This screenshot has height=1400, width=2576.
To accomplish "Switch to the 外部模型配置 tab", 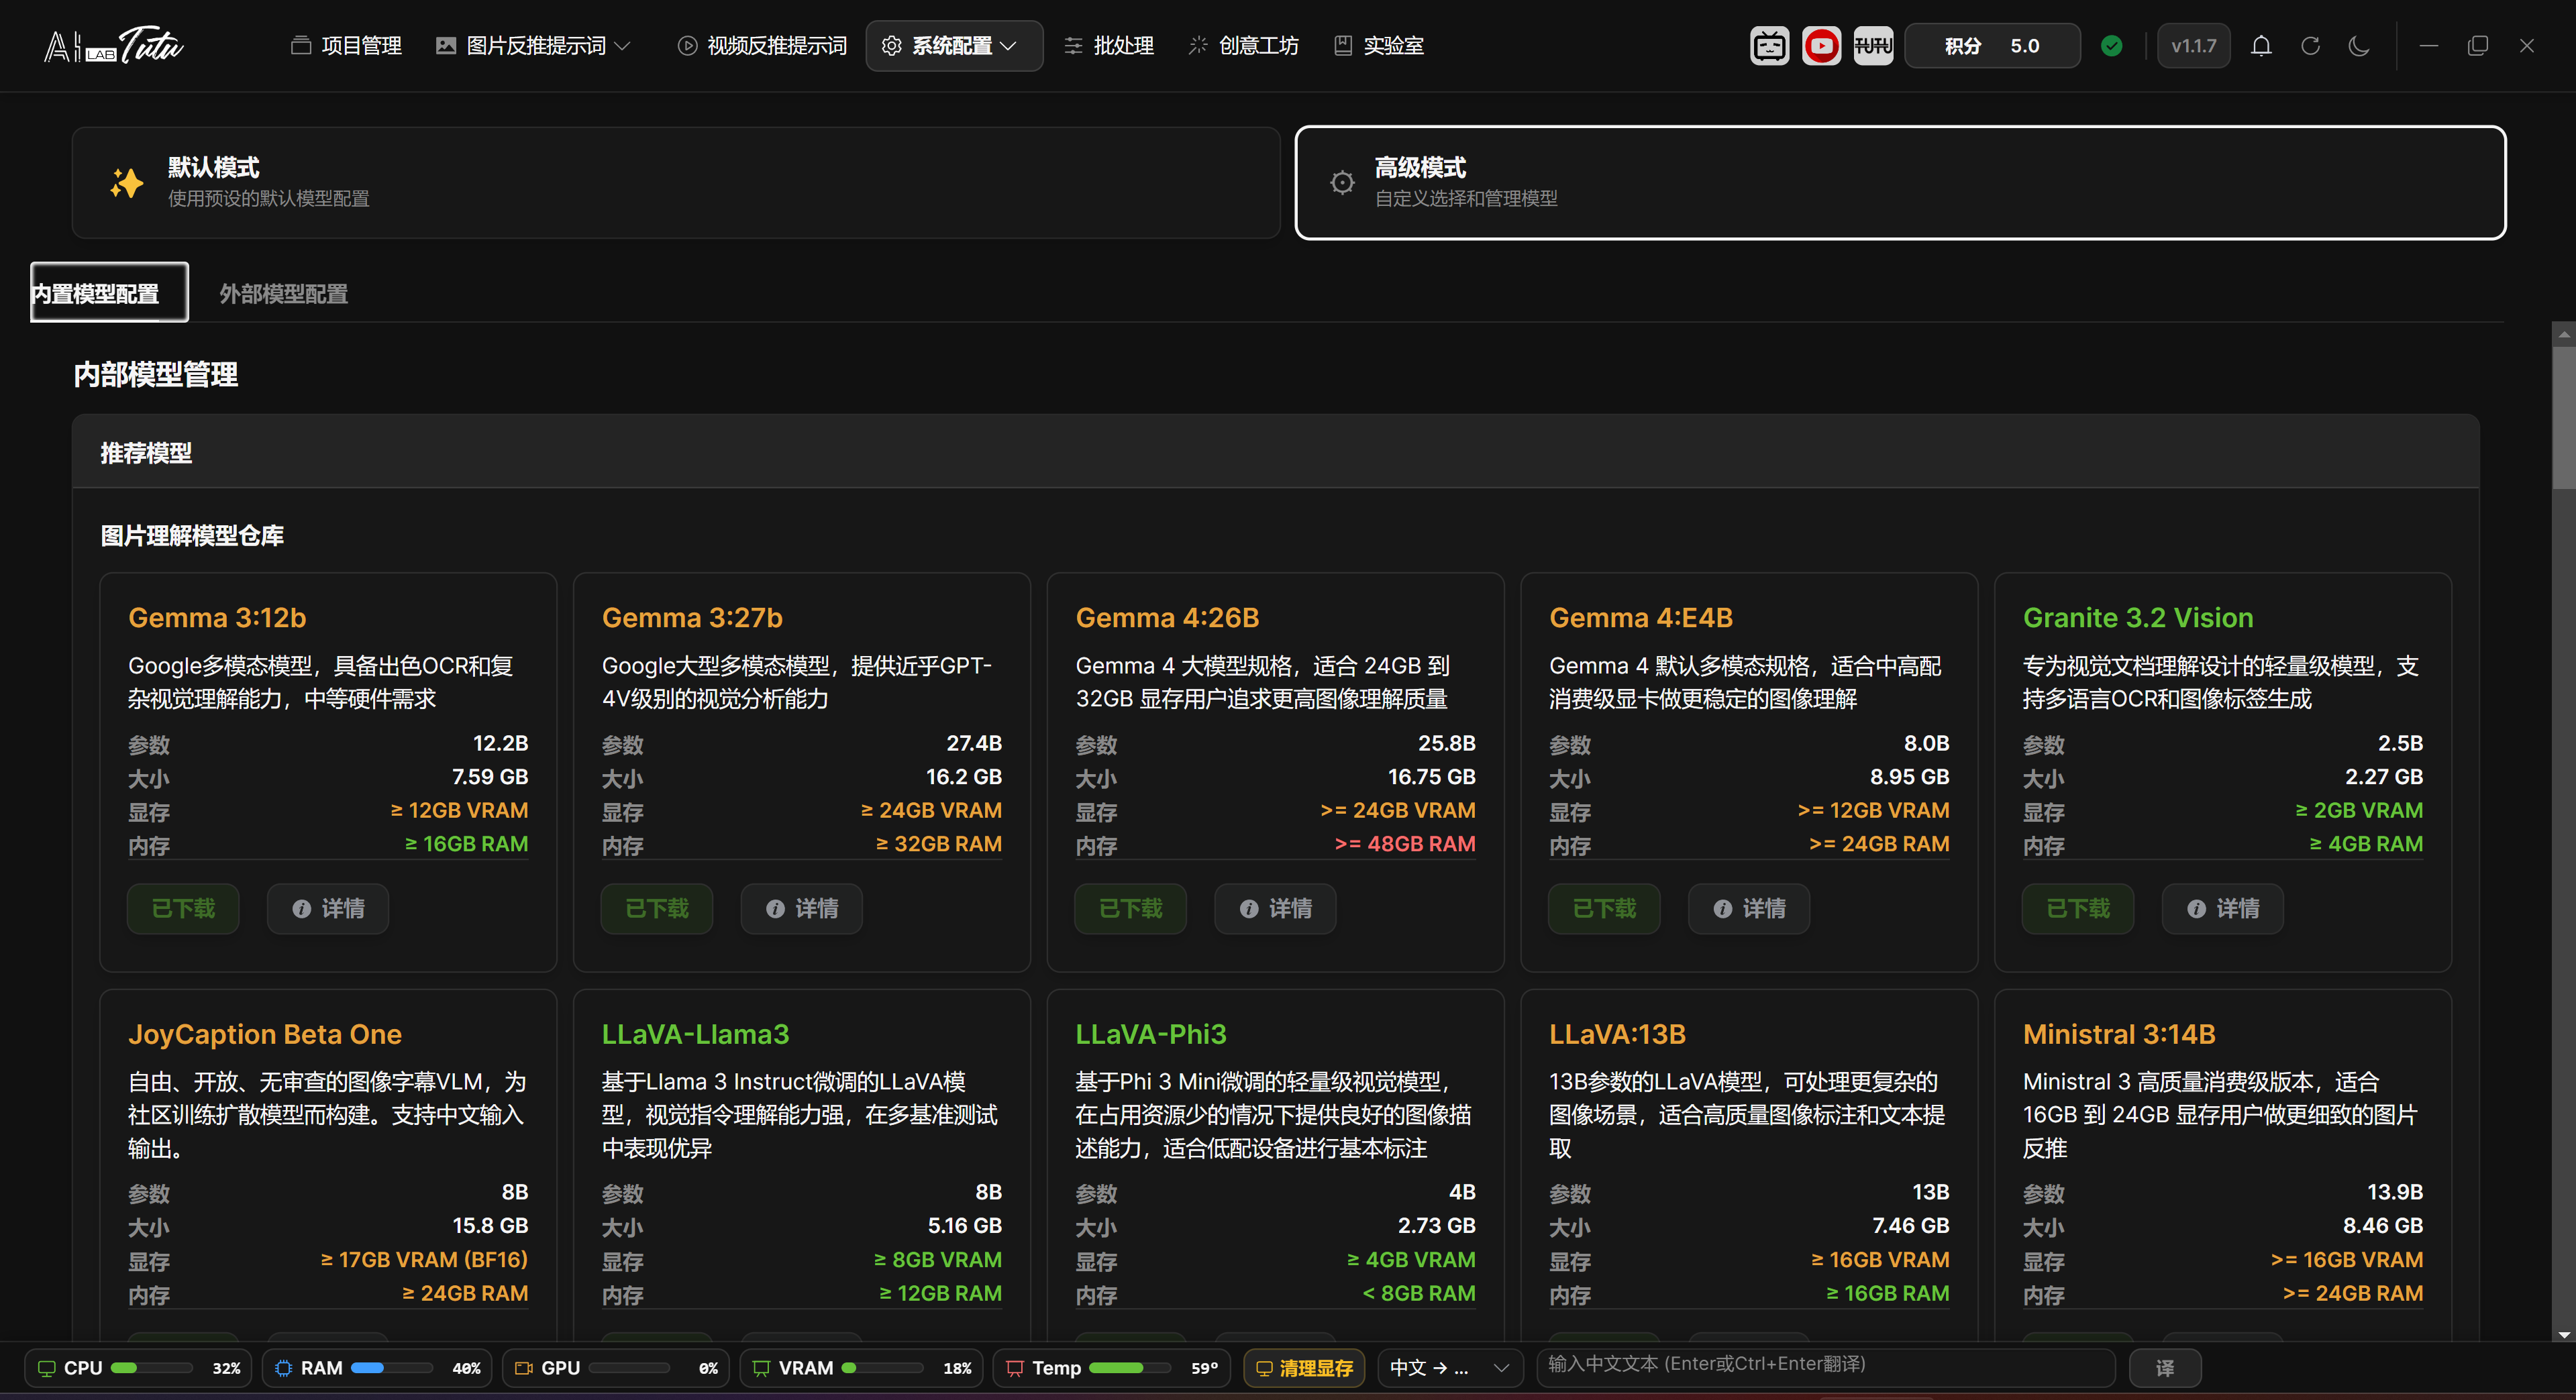I will 284,293.
